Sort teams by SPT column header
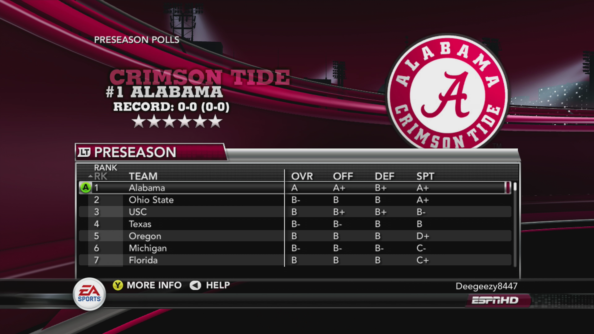This screenshot has width=594, height=334. [425, 176]
